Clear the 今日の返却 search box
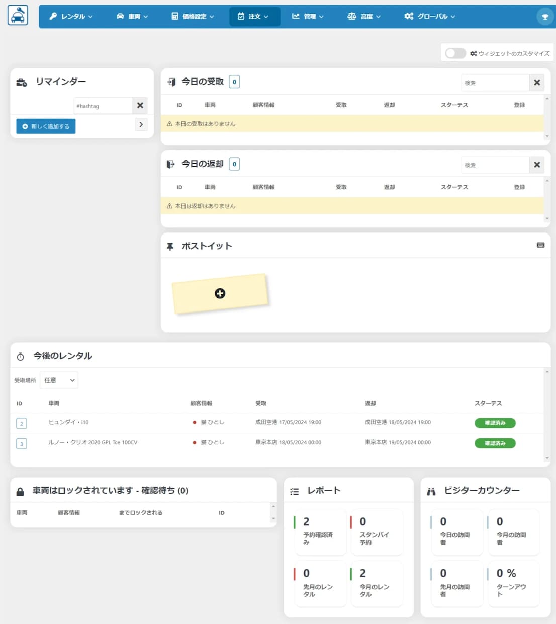 tap(537, 165)
